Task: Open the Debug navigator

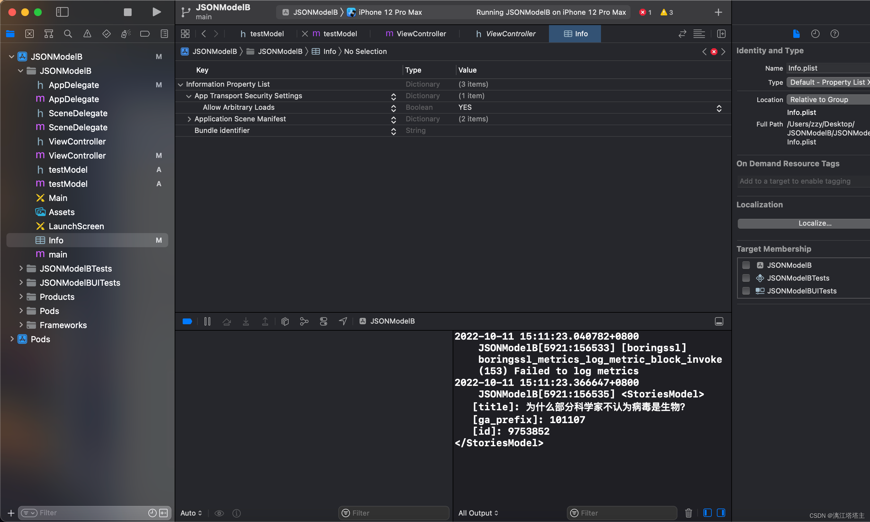Action: click(x=126, y=34)
